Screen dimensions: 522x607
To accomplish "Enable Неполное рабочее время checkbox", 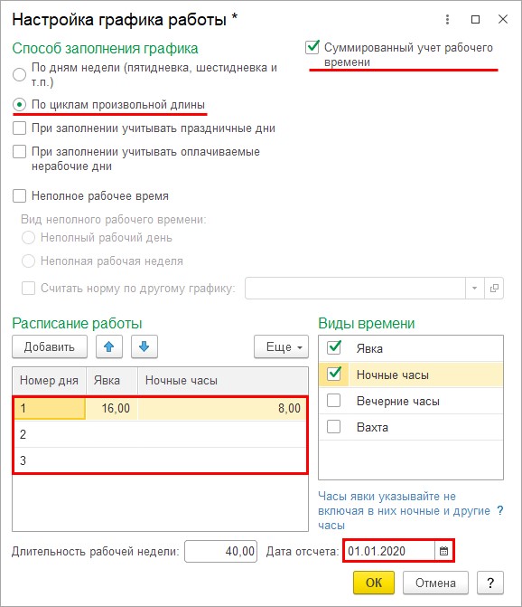I will coord(19,196).
